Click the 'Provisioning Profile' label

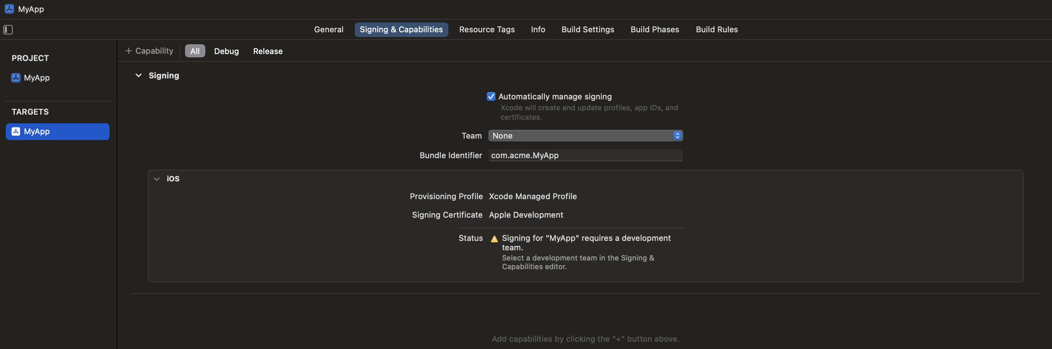(446, 196)
